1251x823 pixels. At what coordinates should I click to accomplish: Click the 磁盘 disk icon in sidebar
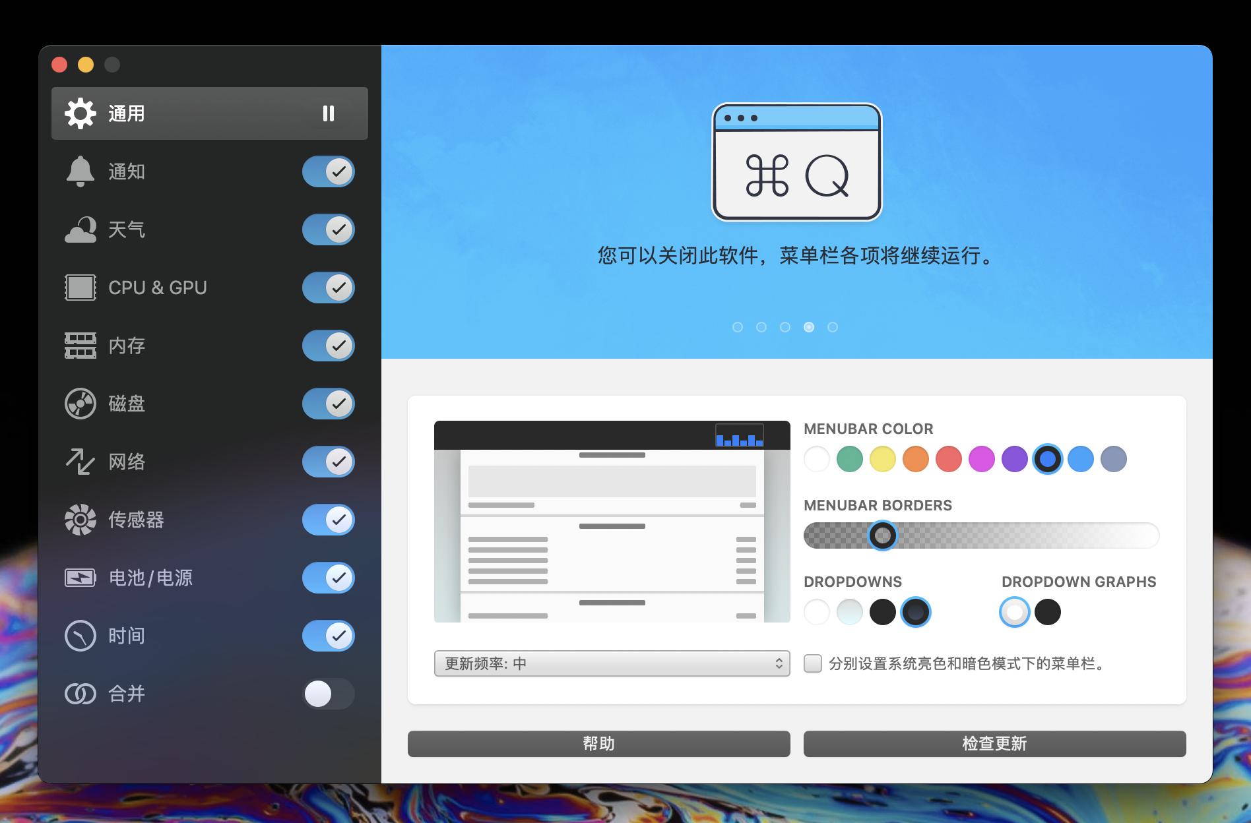pyautogui.click(x=80, y=404)
